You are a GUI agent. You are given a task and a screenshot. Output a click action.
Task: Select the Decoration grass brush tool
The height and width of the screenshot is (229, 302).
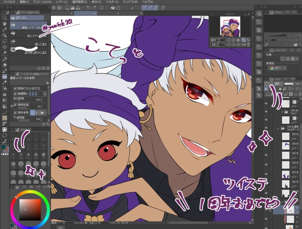[x=5, y=94]
